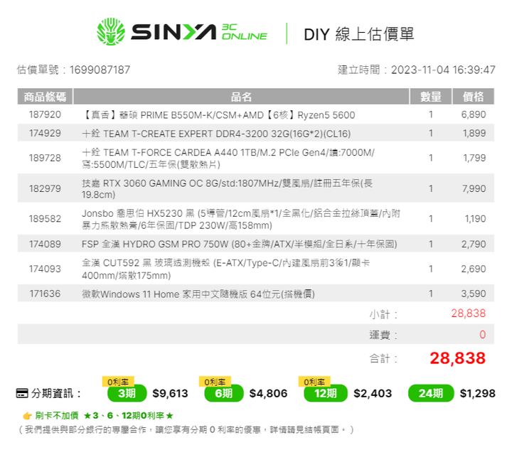Click the Windows 11 Home product name
This screenshot has width=512, height=450.
[198, 294]
